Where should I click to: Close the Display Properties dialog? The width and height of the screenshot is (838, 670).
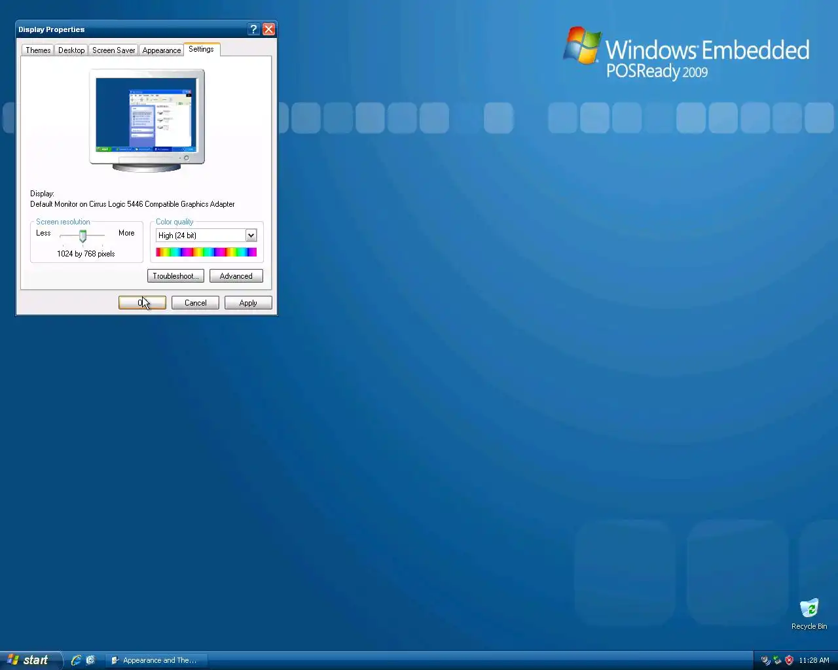(268, 29)
